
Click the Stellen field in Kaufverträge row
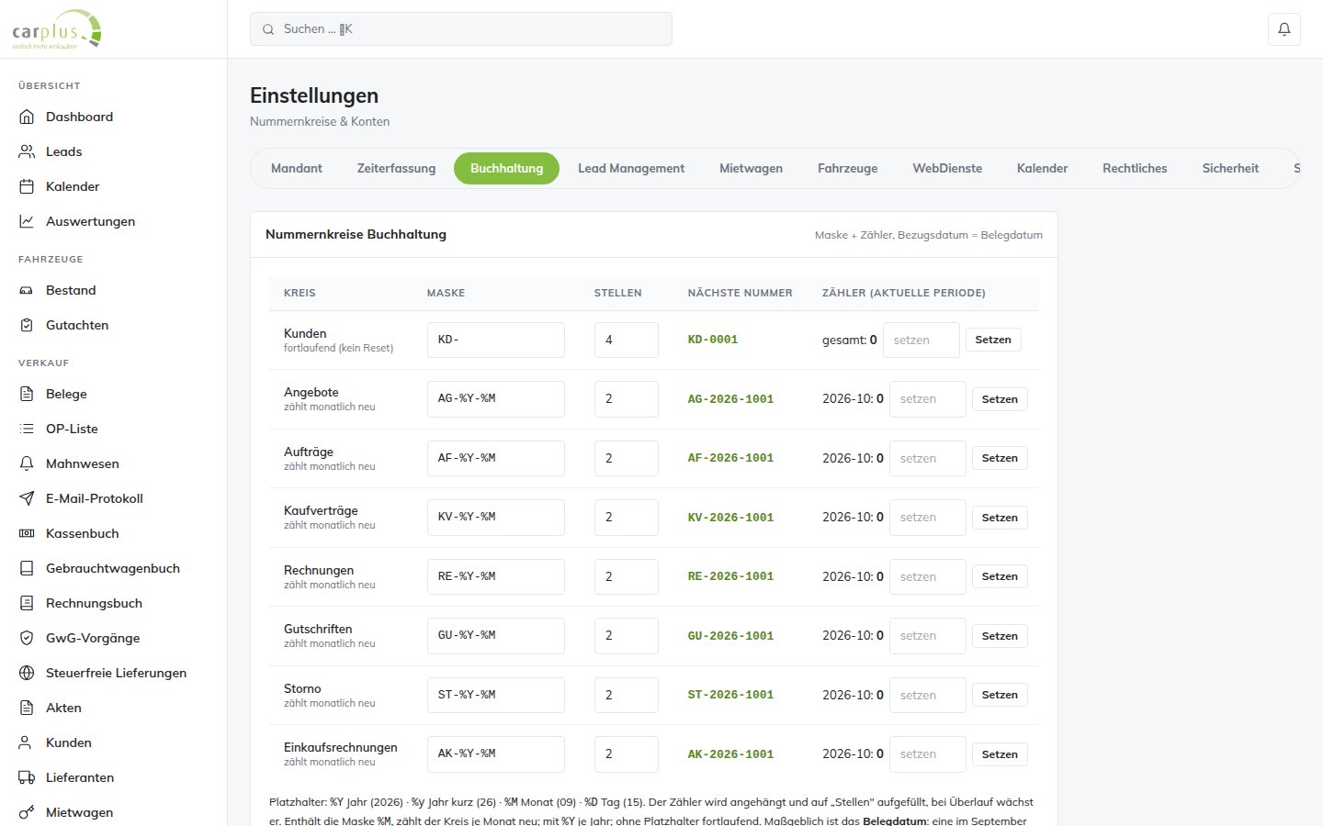click(627, 518)
